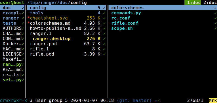Click the (git: master) branch label
Image resolution: width=217 pixels, height=103 pixels.
(134, 100)
